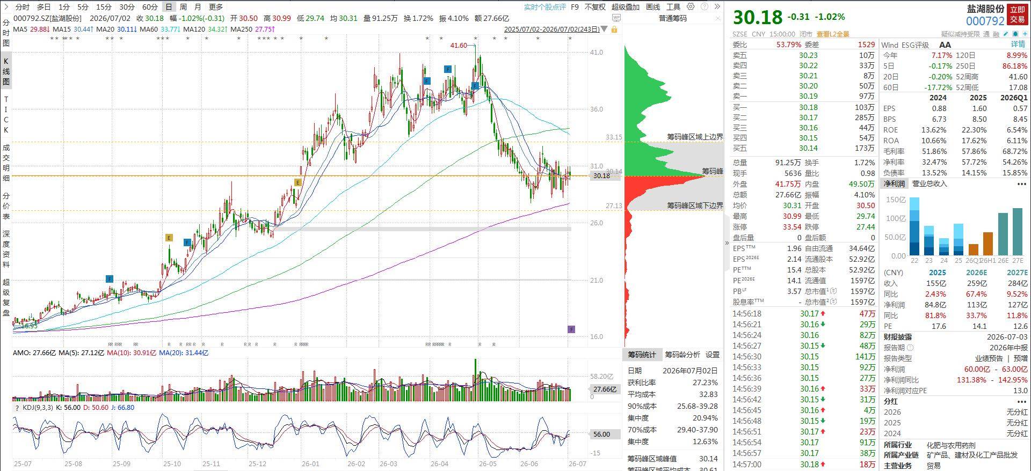This screenshot has width=1031, height=471.
Task: Open the 画线 drawing menu
Action: pos(653,7)
